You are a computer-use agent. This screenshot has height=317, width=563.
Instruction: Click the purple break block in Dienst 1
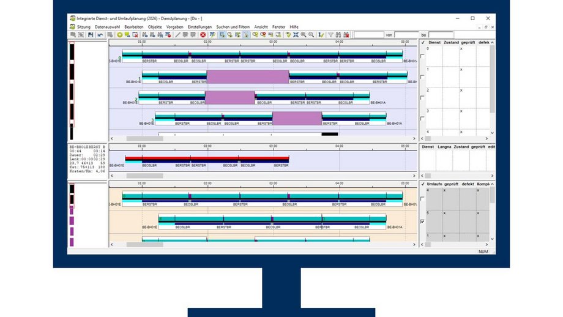(x=247, y=76)
